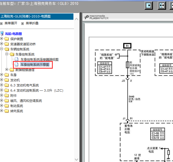
Task: Expand the 转向系统 tree node
Action: 1,110
